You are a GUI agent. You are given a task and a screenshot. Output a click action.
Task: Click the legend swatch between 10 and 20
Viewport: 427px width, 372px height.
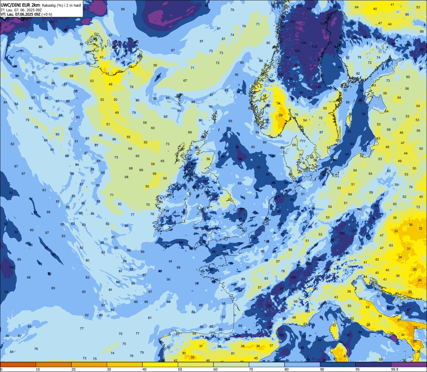pyautogui.click(x=53, y=364)
